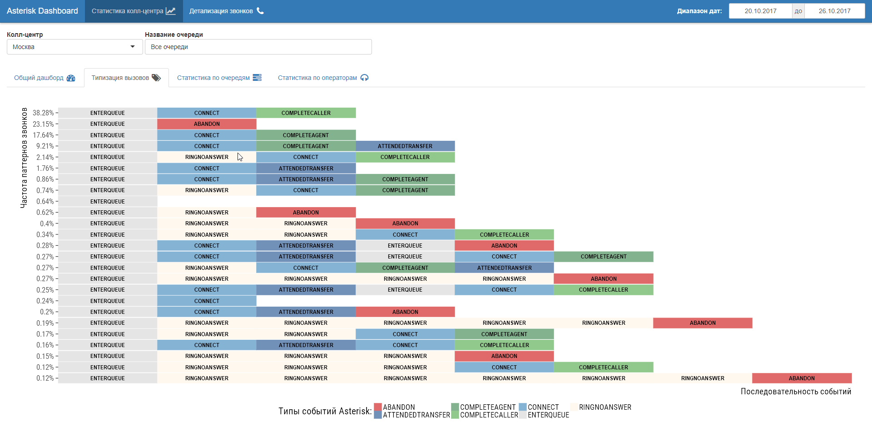This screenshot has width=872, height=442.
Task: Click the RINGNOANSWER legend color swatch
Action: [x=574, y=407]
